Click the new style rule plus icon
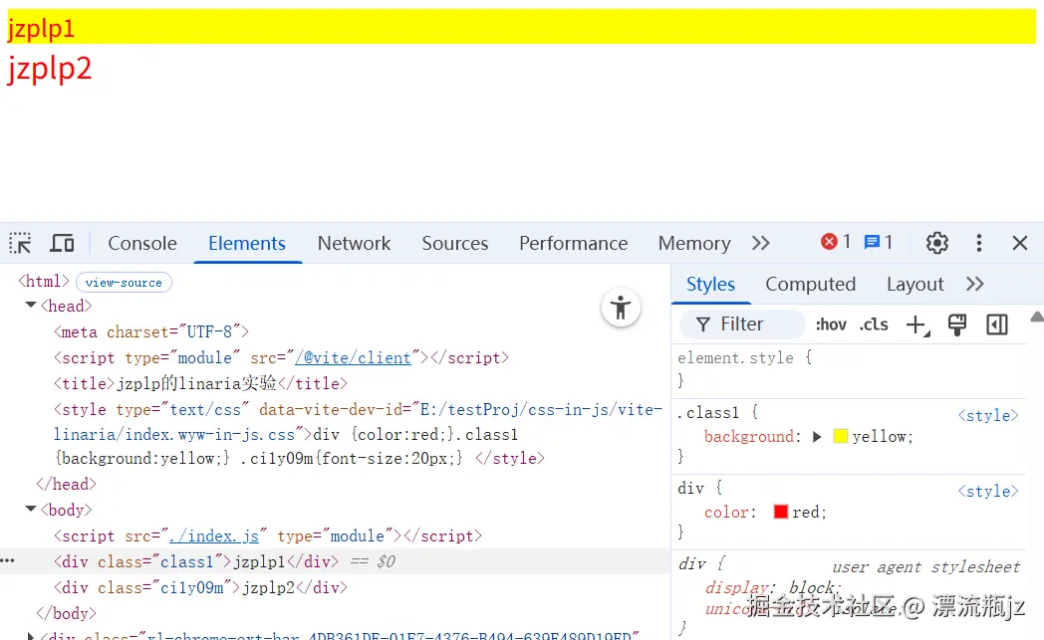The image size is (1044, 640). coord(915,324)
